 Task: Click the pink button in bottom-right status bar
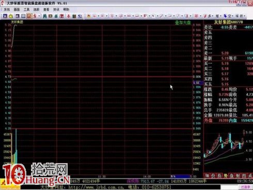(x=246, y=187)
